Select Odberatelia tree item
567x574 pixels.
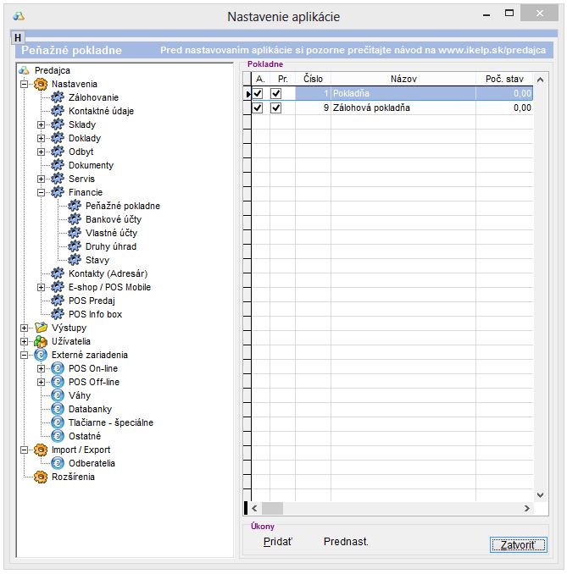coord(92,463)
